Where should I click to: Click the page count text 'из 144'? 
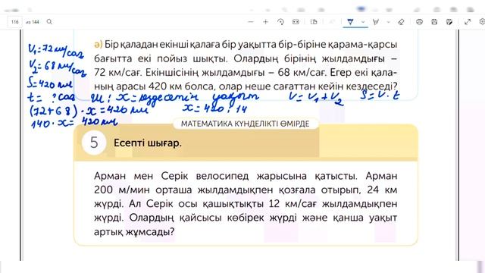pyautogui.click(x=33, y=22)
